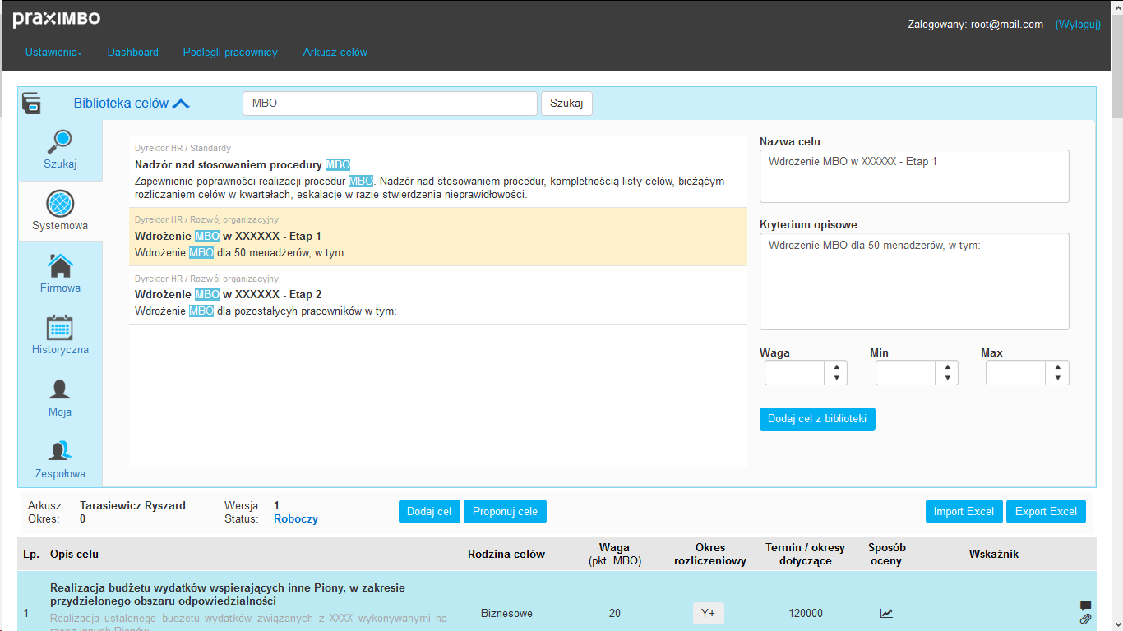Open the Zespołowa team library
This screenshot has height=631, width=1123.
[60, 459]
